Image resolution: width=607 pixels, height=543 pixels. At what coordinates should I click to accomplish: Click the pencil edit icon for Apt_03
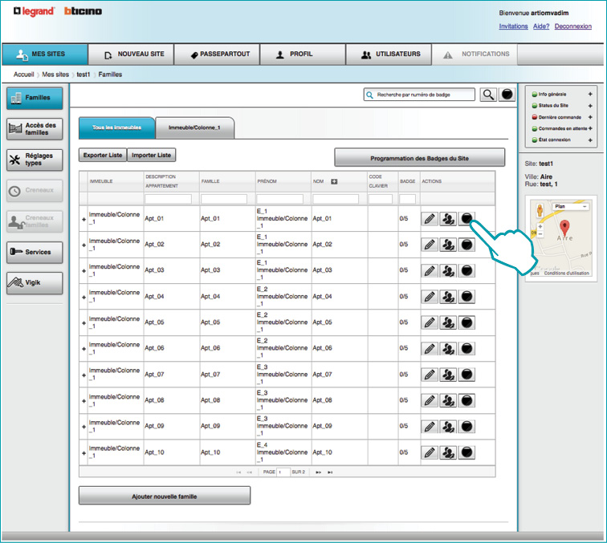[430, 271]
